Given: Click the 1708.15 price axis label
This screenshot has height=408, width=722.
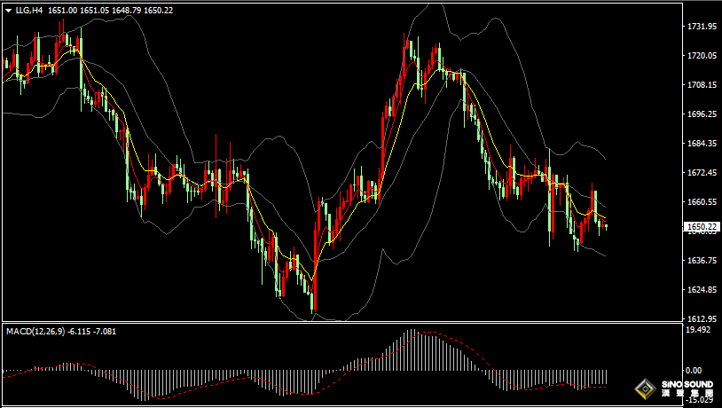Looking at the screenshot, I should pyautogui.click(x=702, y=85).
